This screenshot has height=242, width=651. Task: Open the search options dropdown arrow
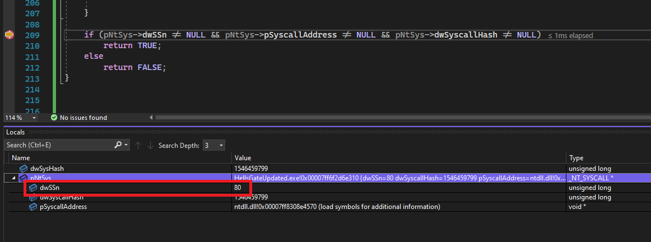click(x=126, y=145)
